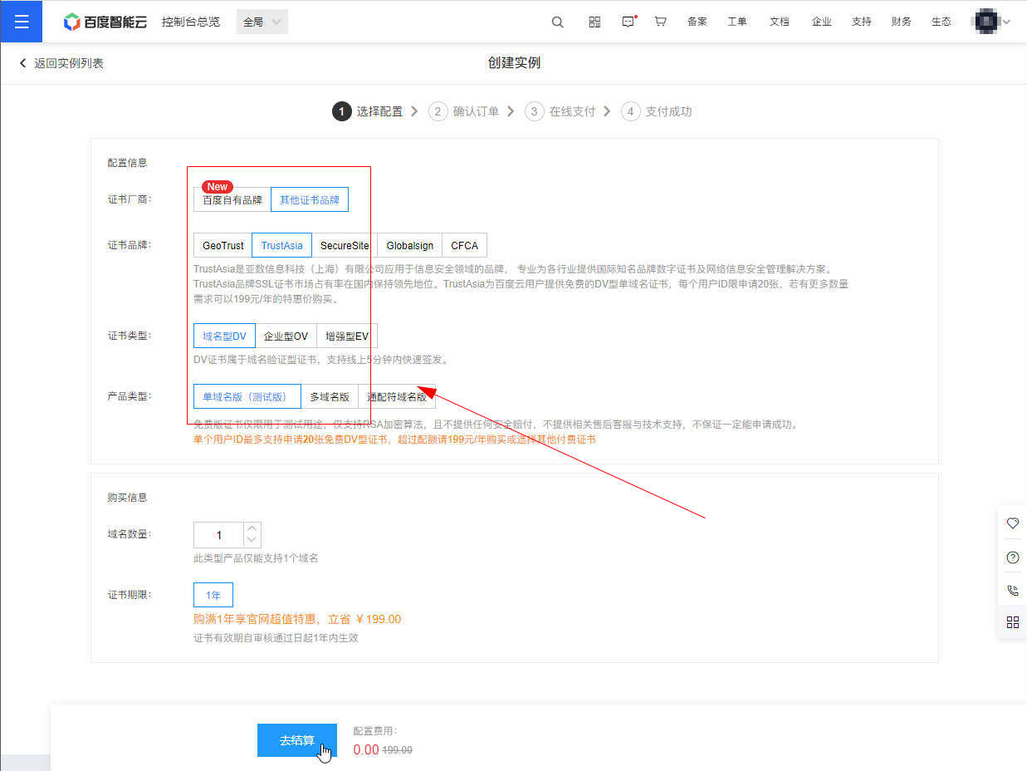Click the favorites heart icon in side toolbar
This screenshot has width=1027, height=771.
point(1013,523)
